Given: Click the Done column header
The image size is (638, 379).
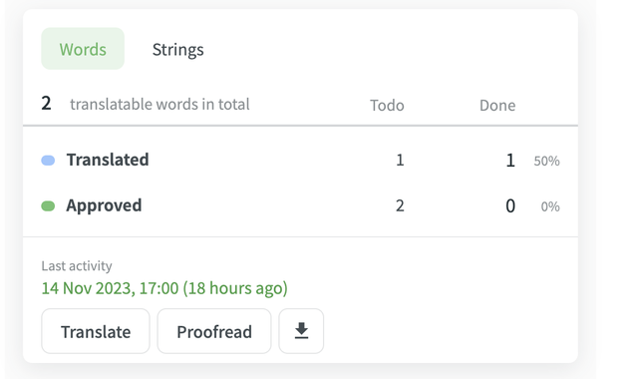Looking at the screenshot, I should point(497,106).
